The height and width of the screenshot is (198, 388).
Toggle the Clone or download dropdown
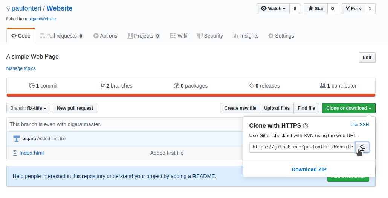[349, 108]
